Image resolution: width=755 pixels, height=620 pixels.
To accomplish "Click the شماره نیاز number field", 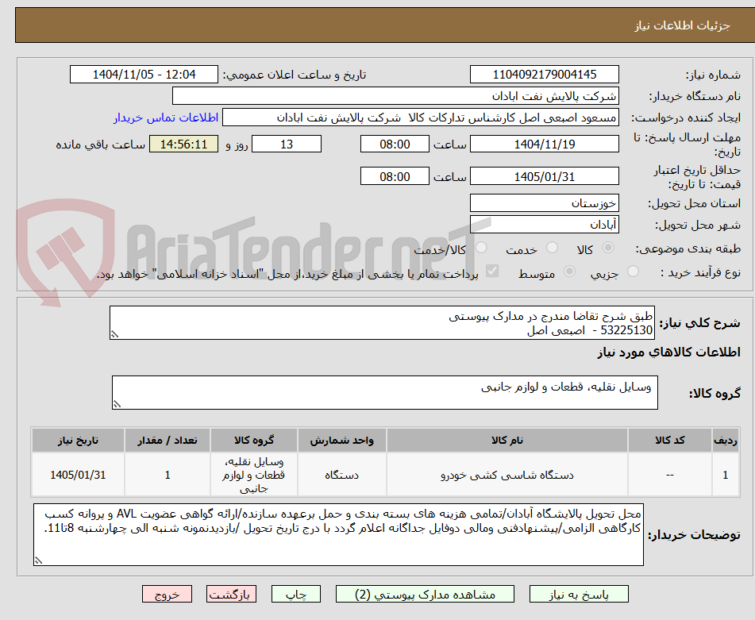I will click(545, 74).
